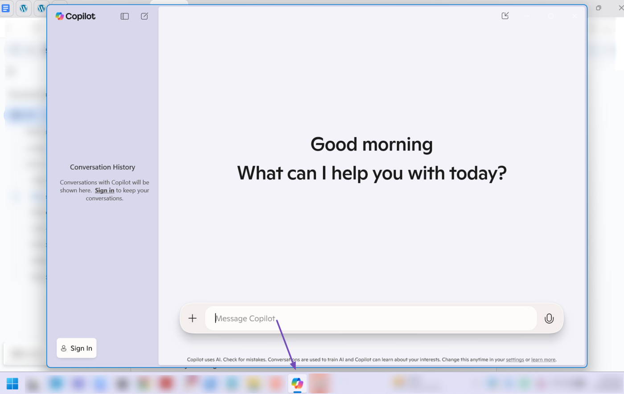Screen dimensions: 624x394
Task: Switch to the first WordPress pinned tab
Action: (24, 8)
